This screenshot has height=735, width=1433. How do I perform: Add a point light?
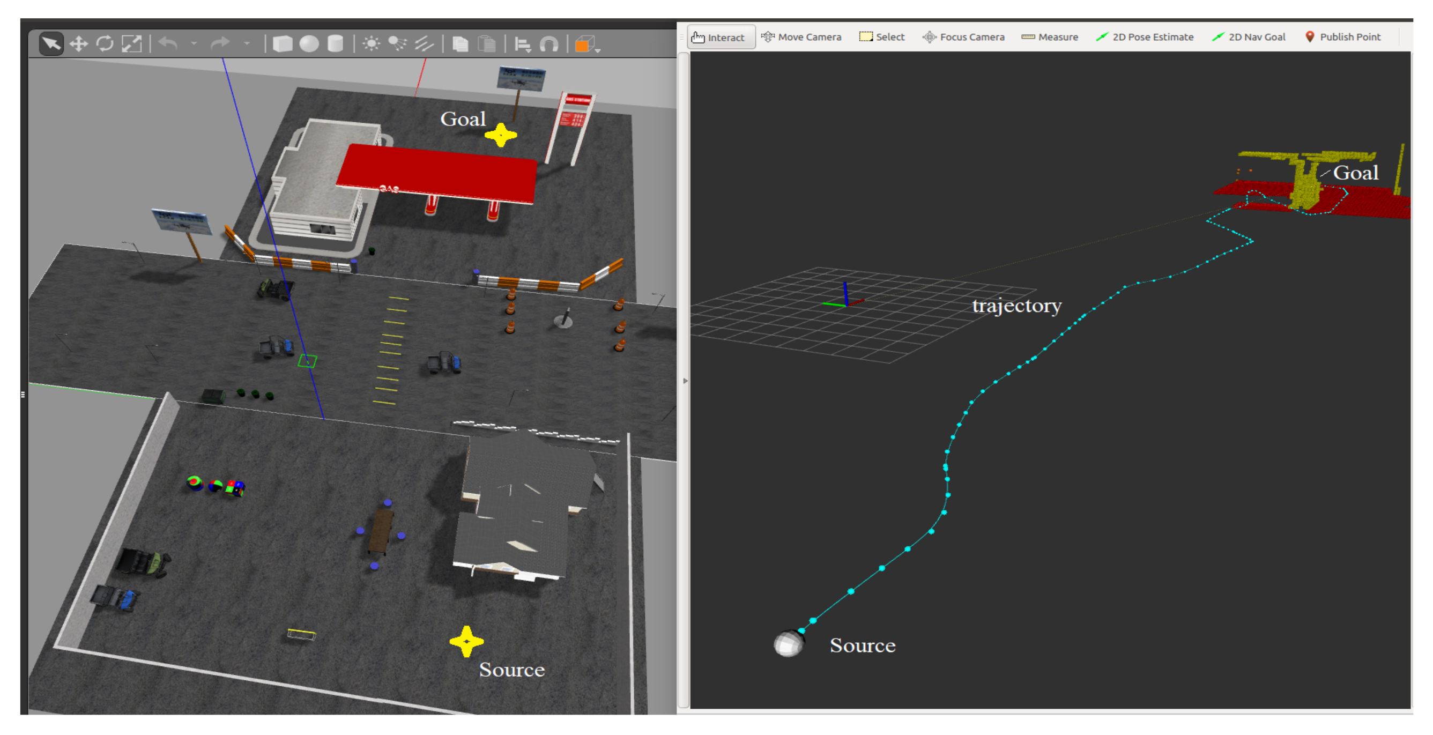[x=371, y=44]
